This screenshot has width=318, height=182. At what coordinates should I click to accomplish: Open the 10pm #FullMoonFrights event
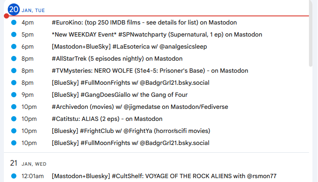pos(131,143)
